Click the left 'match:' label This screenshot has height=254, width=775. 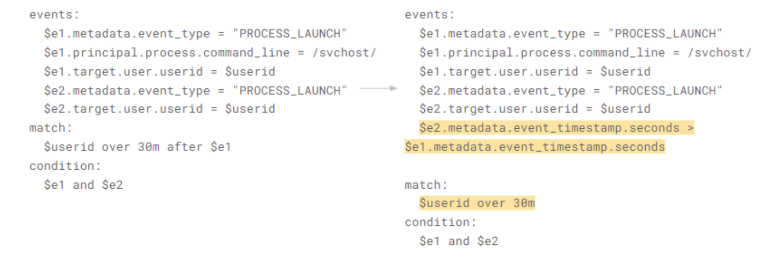tap(51, 128)
